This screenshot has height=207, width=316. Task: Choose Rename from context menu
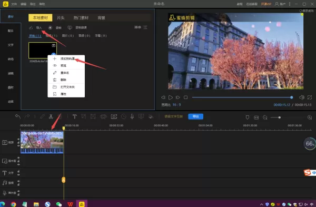pos(66,73)
